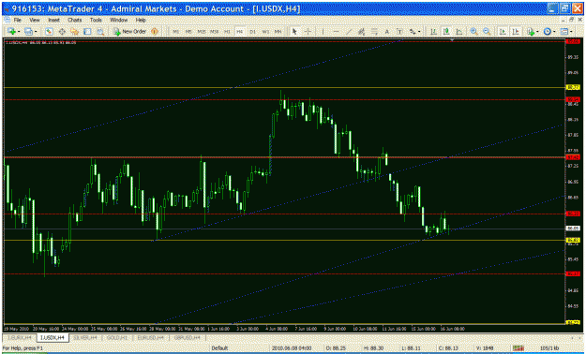The image size is (586, 354).
Task: Click the New Chart icon
Action: coord(11,32)
